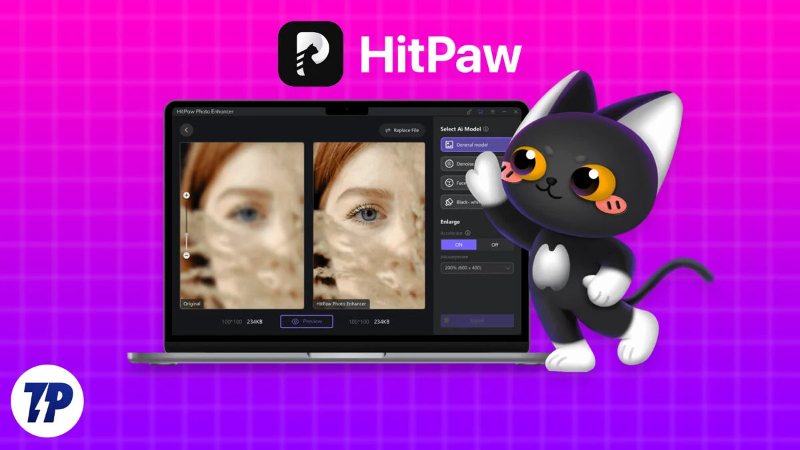Click the info icon beside Select AI Model
This screenshot has width=800, height=450.
tap(486, 129)
